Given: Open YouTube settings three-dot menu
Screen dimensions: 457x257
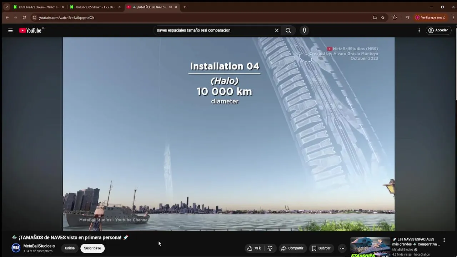Looking at the screenshot, I should 419,30.
